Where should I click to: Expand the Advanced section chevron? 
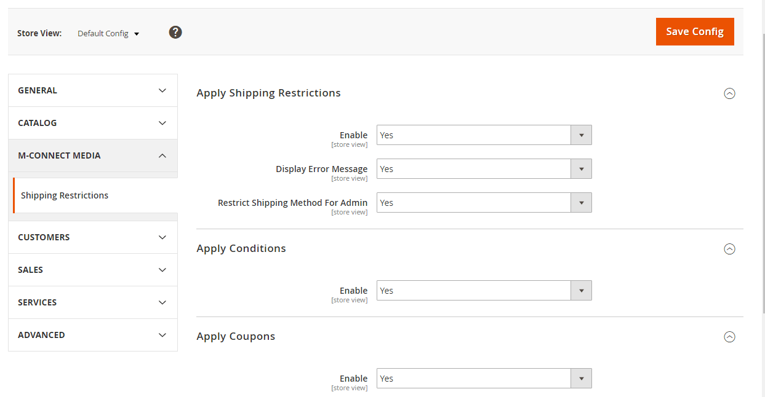[x=162, y=335]
